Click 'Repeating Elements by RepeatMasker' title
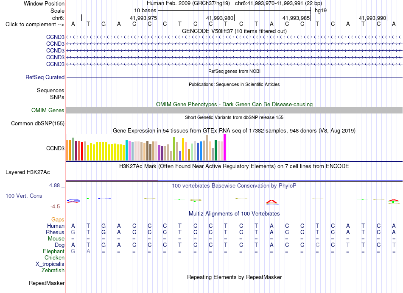Image resolution: width=403 pixels, height=293 pixels. 234,277
